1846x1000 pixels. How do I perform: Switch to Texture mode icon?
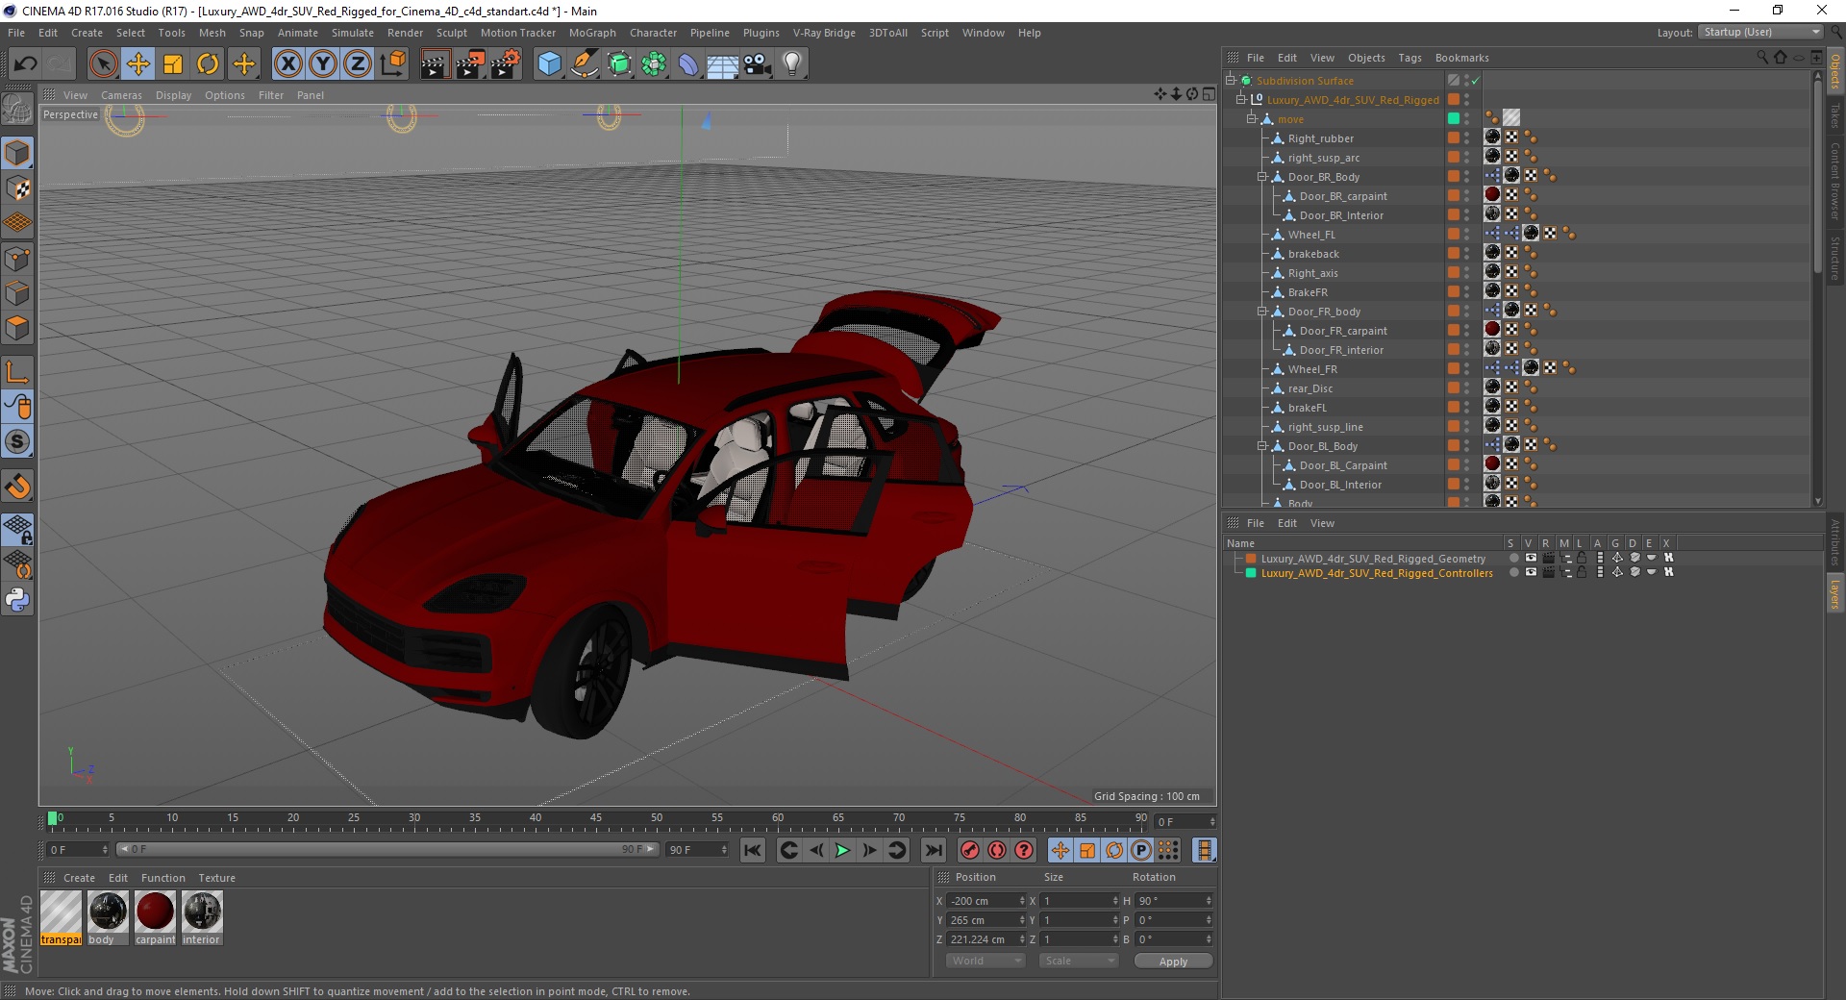click(17, 187)
